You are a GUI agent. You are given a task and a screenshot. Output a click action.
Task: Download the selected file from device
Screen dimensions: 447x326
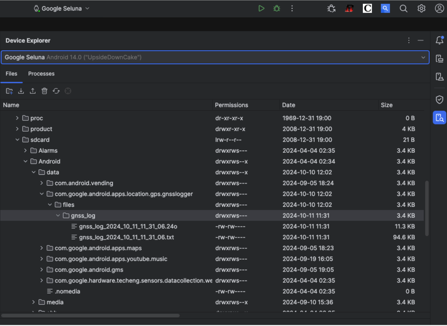[x=21, y=91]
